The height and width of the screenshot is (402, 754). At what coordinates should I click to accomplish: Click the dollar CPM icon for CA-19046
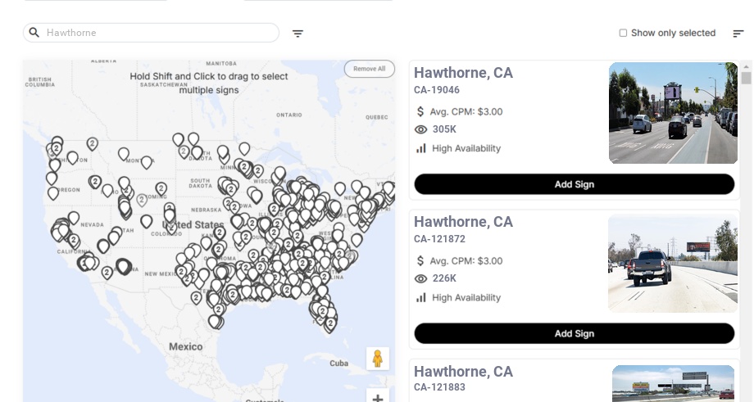tap(420, 111)
